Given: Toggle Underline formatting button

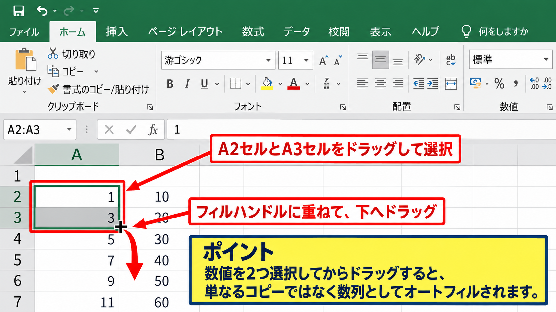Looking at the screenshot, I should pos(204,84).
